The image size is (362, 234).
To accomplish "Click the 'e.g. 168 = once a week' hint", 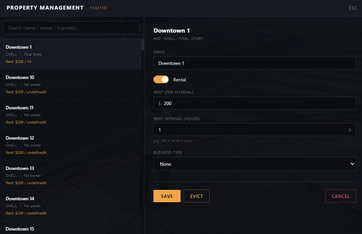I will pos(173,141).
